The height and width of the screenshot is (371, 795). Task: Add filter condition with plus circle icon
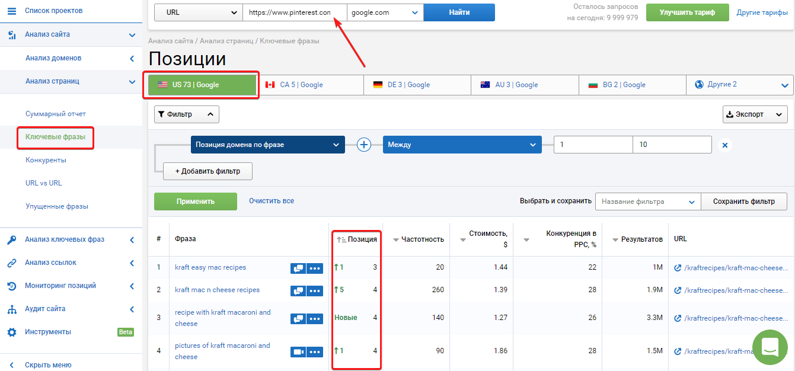[364, 145]
